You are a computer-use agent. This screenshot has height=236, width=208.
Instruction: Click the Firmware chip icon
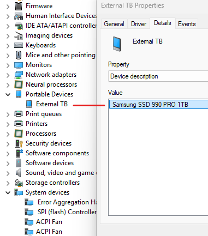point(19,6)
